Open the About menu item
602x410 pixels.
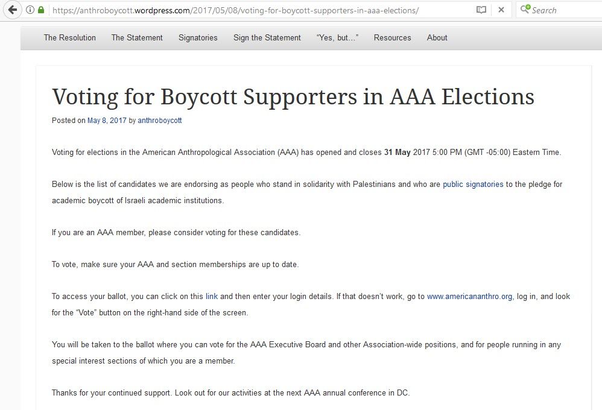click(x=437, y=37)
